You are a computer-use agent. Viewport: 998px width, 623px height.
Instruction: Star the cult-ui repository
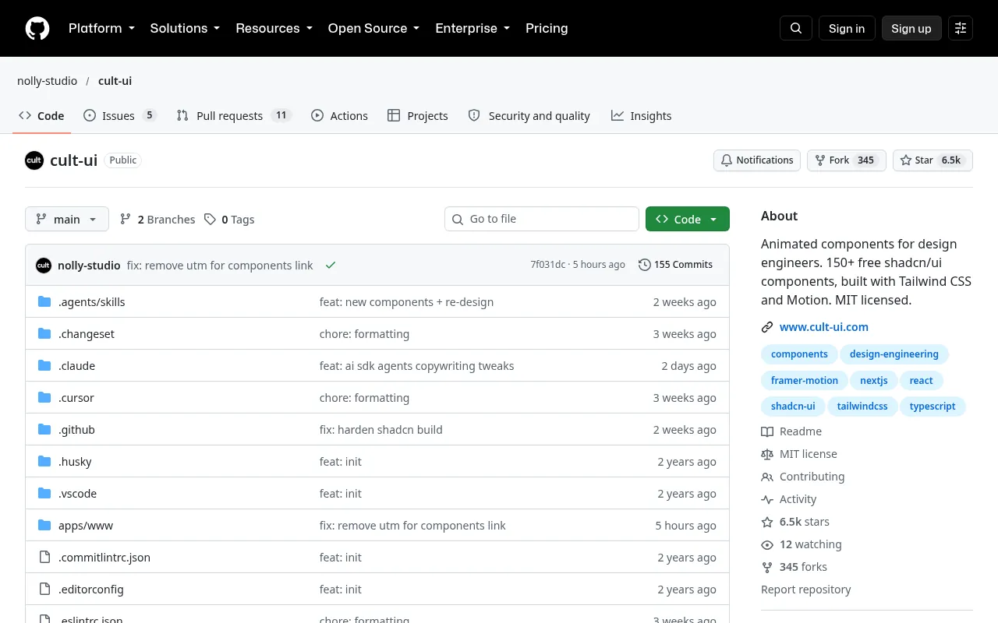[933, 160]
